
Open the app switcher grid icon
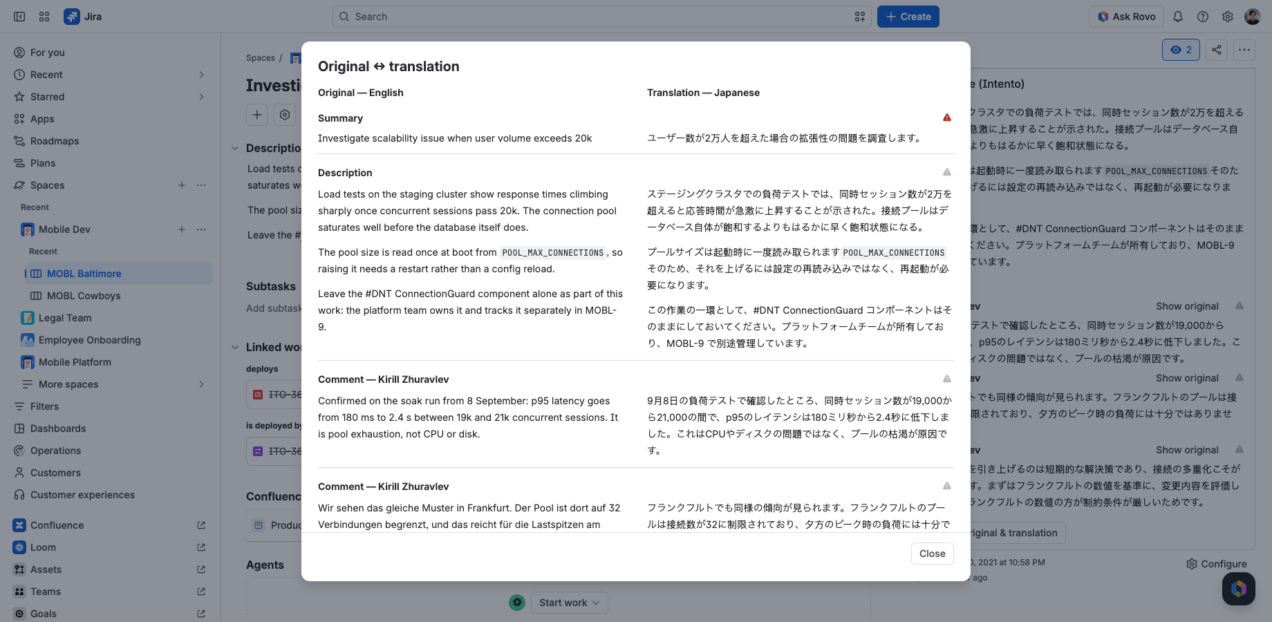pos(44,17)
